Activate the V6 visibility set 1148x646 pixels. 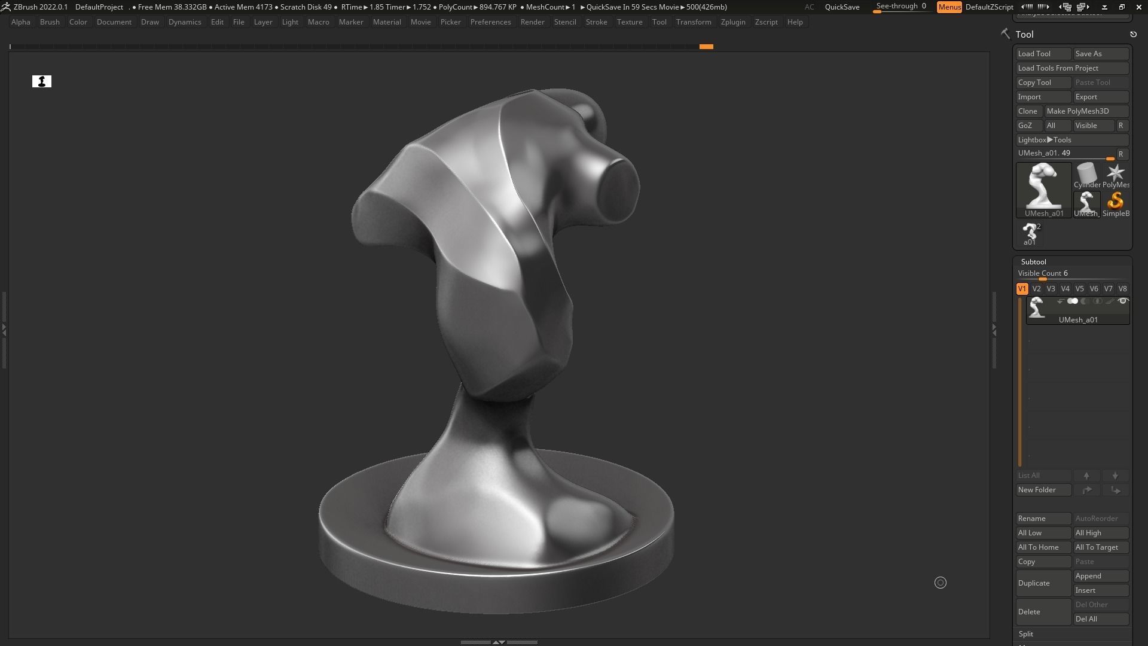[x=1094, y=289]
